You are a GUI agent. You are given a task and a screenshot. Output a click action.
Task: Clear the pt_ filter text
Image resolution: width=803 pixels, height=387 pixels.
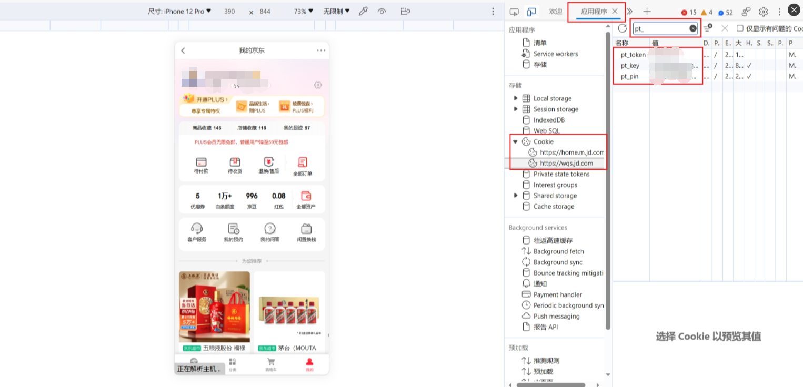(x=693, y=28)
